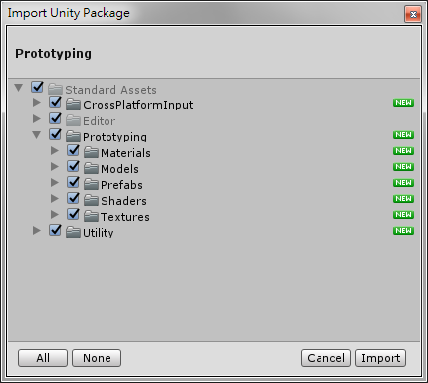Select the 'Textures' label
This screenshot has width=428, height=383.
125,217
